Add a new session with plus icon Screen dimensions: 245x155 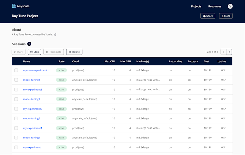[29, 44]
